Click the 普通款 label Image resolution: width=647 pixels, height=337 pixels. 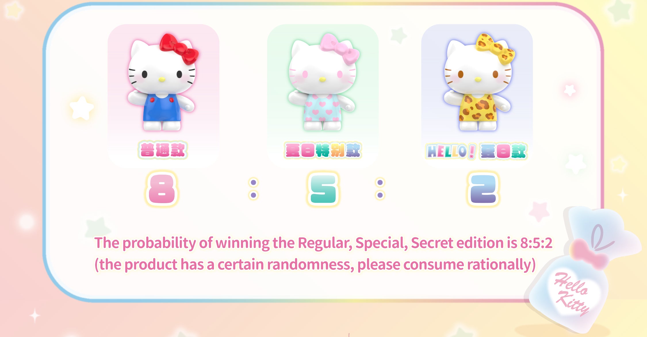tap(163, 150)
